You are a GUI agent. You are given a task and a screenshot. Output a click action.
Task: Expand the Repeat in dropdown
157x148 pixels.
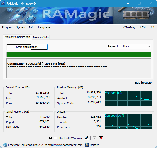(x=129, y=46)
